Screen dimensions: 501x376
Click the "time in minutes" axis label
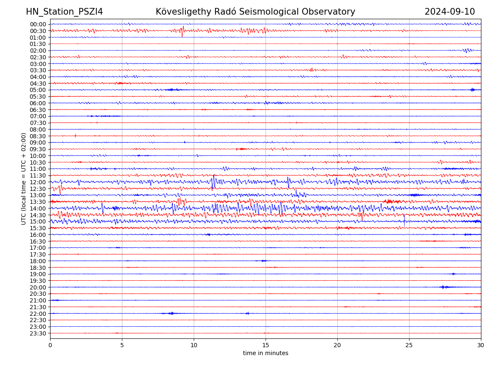pyautogui.click(x=266, y=353)
